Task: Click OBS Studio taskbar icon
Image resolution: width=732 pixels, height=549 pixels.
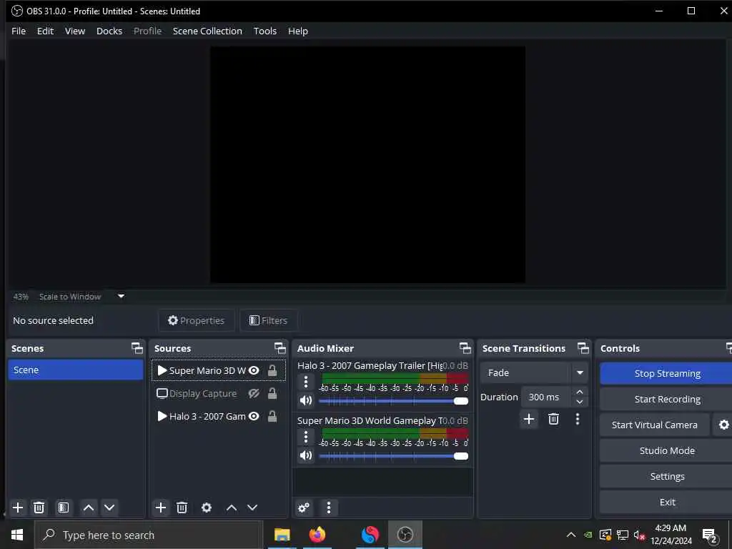Action: click(x=405, y=535)
